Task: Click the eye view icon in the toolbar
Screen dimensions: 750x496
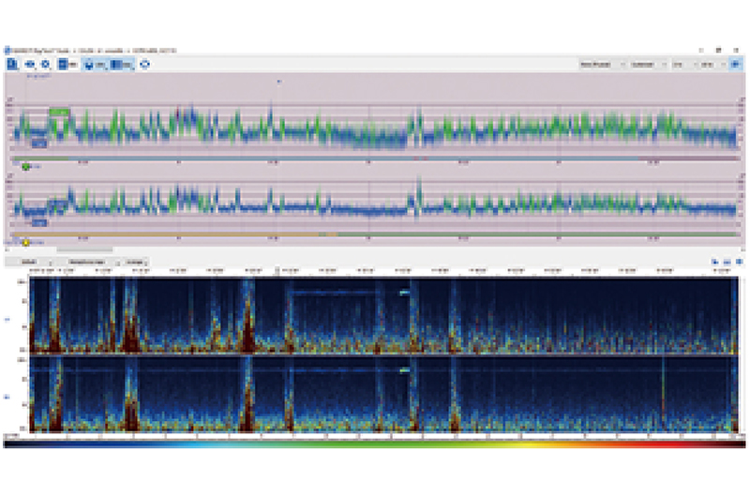Action: [x=30, y=64]
